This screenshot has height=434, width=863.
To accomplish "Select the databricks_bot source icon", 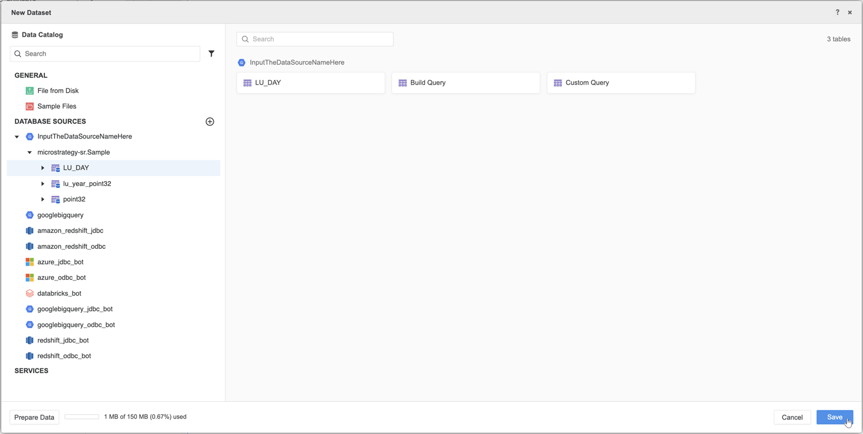I will point(30,293).
